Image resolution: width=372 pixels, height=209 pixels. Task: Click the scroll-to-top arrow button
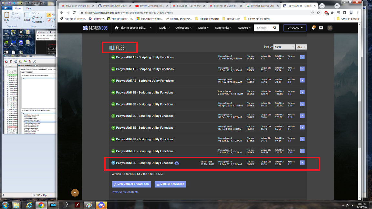click(75, 193)
